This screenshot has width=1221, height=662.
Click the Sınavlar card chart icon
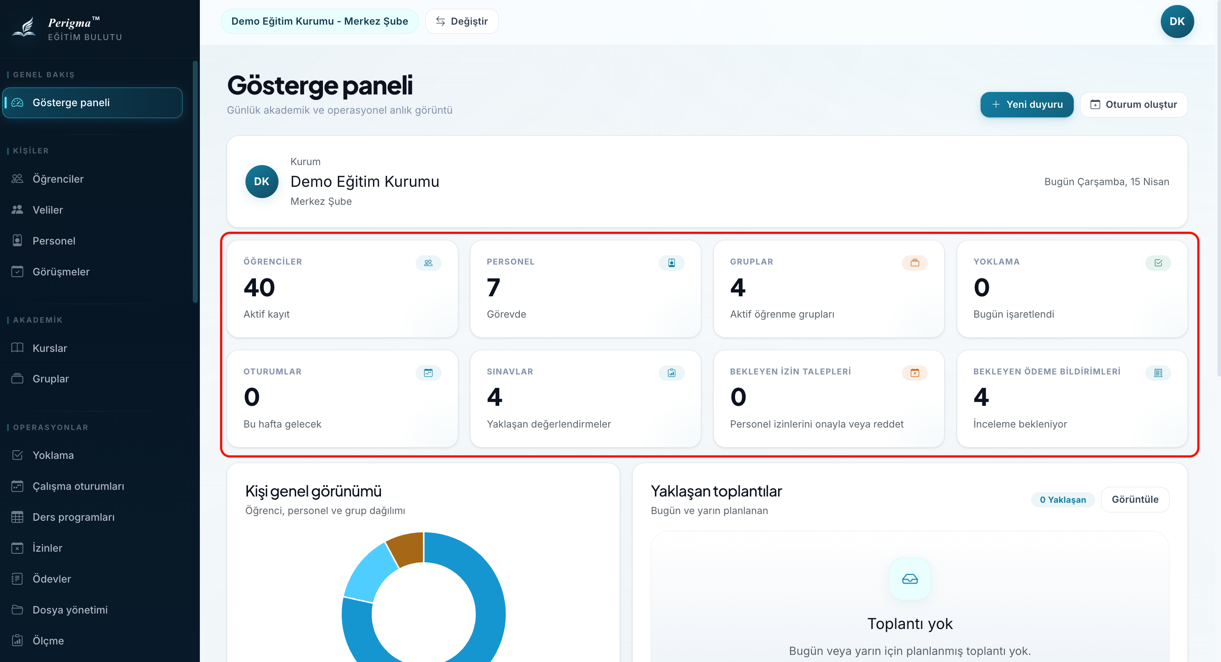[671, 372]
